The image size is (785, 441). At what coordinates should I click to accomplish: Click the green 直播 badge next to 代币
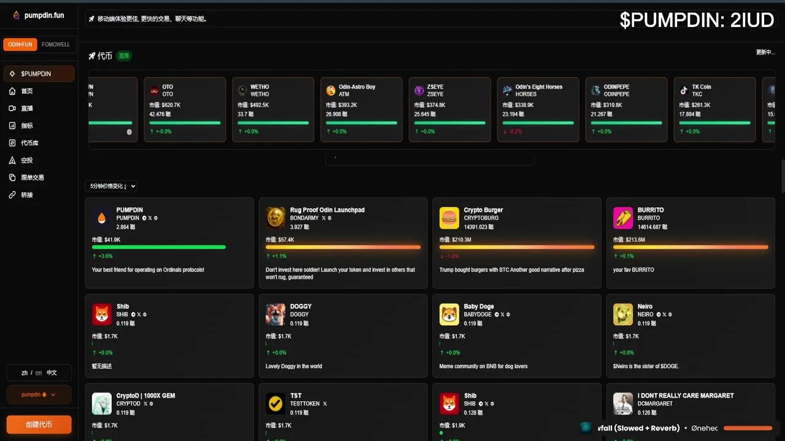124,56
